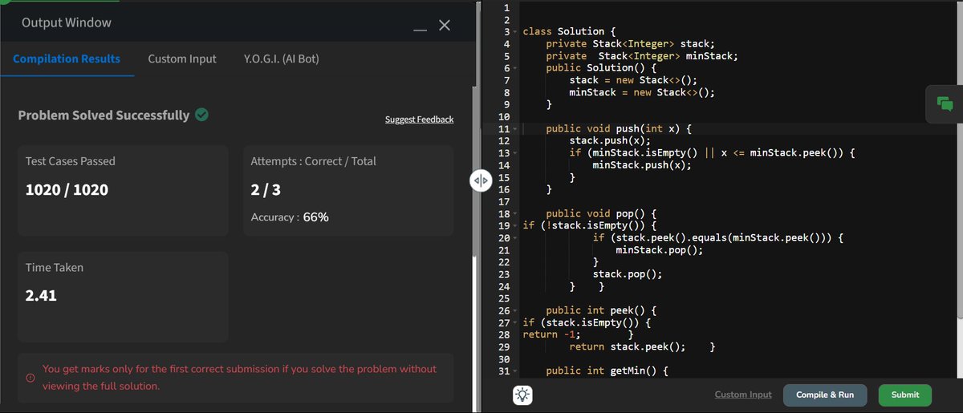Place cursor on 'minStack.pop();' line

pyautogui.click(x=659, y=250)
